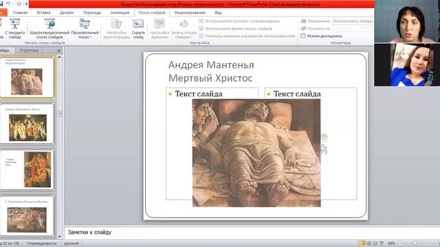Screen dimensions: 440x247
Task: Switch to the Вид ribbon tab
Action: pyautogui.click(x=218, y=12)
